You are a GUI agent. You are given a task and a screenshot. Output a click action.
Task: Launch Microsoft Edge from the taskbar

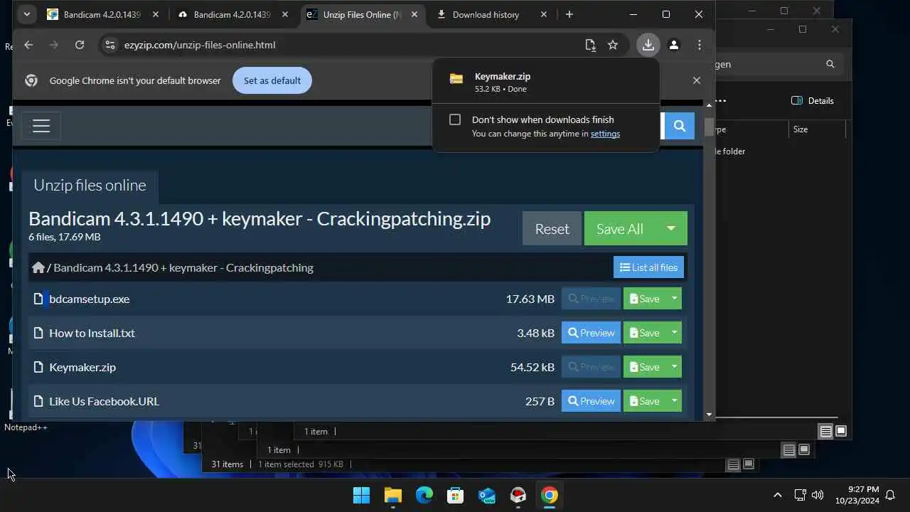424,495
